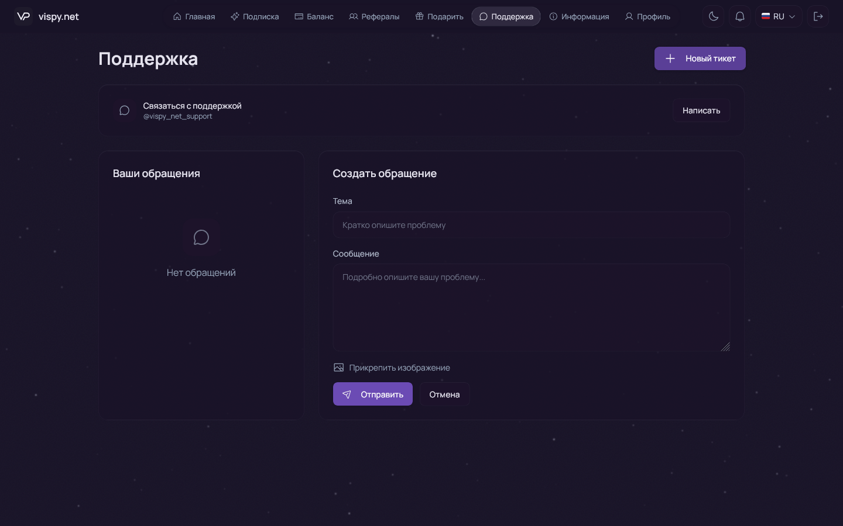This screenshot has width=843, height=526.
Task: Click the Написать button
Action: (701, 110)
